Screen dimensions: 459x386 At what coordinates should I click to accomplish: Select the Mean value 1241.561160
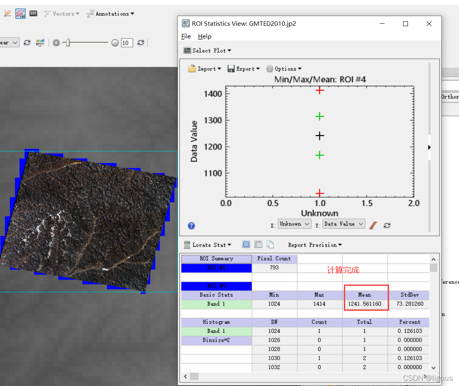365,304
